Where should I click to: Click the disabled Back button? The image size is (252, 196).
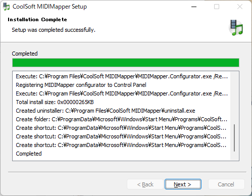(145, 184)
